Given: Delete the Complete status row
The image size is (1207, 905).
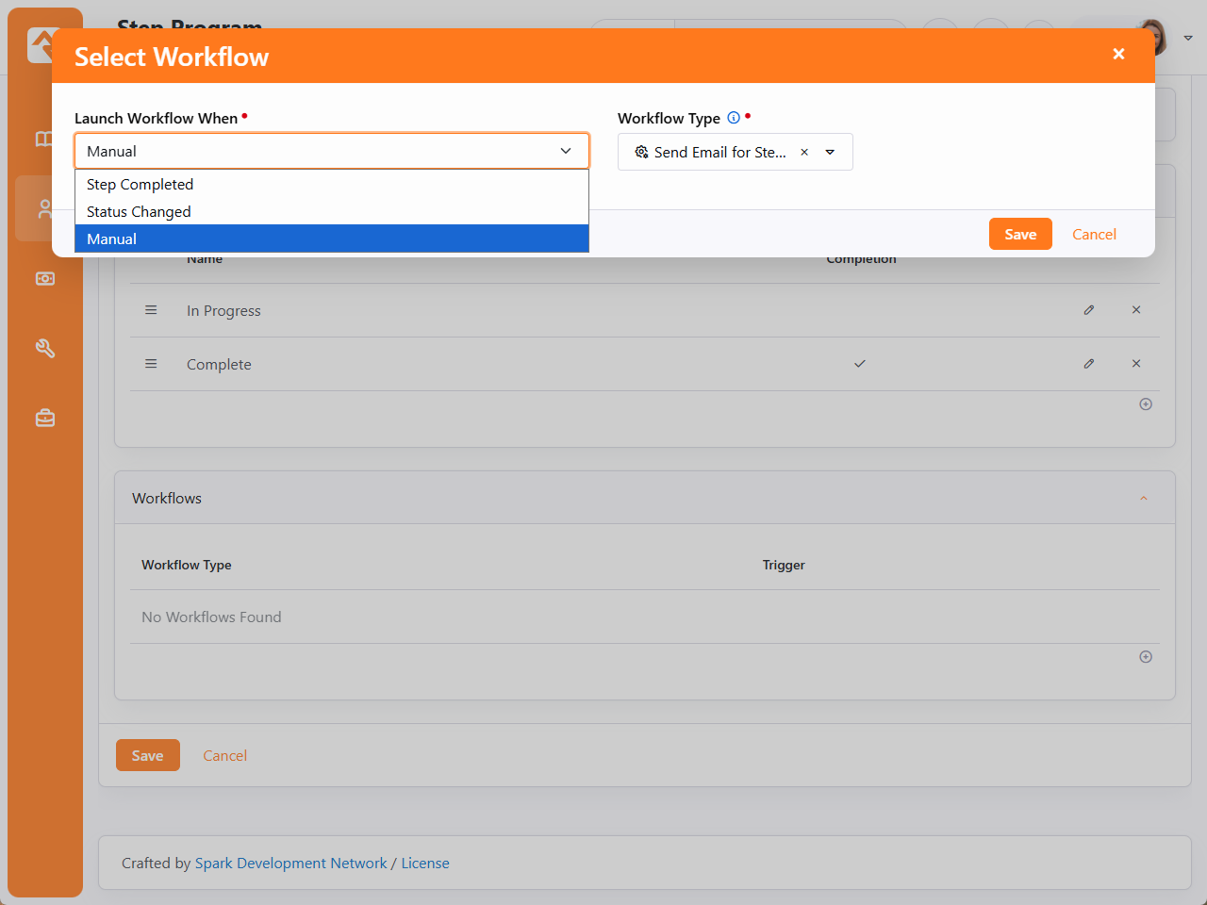Looking at the screenshot, I should pos(1136,364).
